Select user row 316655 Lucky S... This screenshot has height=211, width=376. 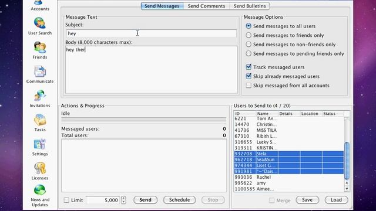288,142
